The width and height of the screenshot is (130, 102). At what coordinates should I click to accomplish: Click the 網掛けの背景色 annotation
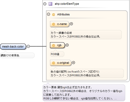pos(17,56)
